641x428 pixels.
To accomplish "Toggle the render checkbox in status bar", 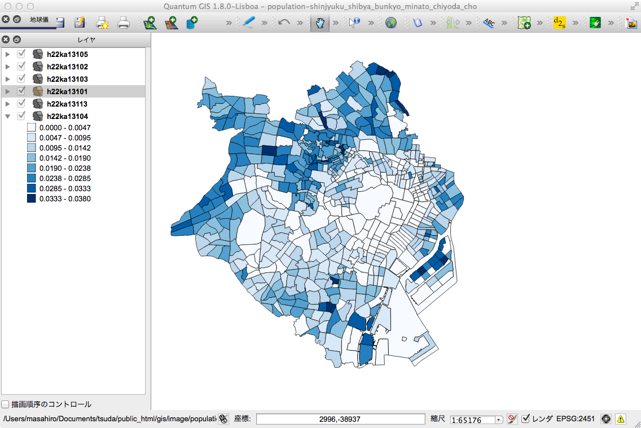I will 526,419.
